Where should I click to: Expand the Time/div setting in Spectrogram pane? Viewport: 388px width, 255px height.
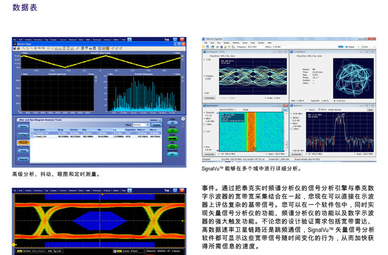coord(204,112)
